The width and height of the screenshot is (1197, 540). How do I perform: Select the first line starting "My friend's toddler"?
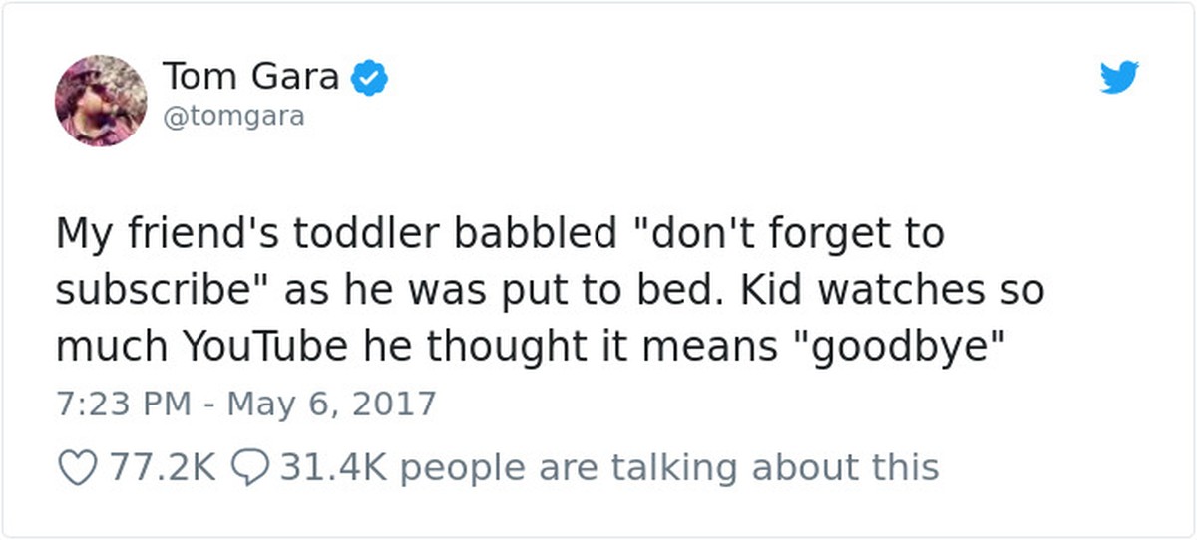pos(500,236)
